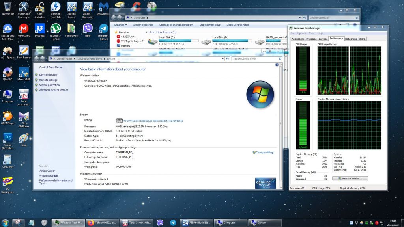The image size is (404, 227).
Task: Open View menu in Task Manager
Action: [x=312, y=33]
